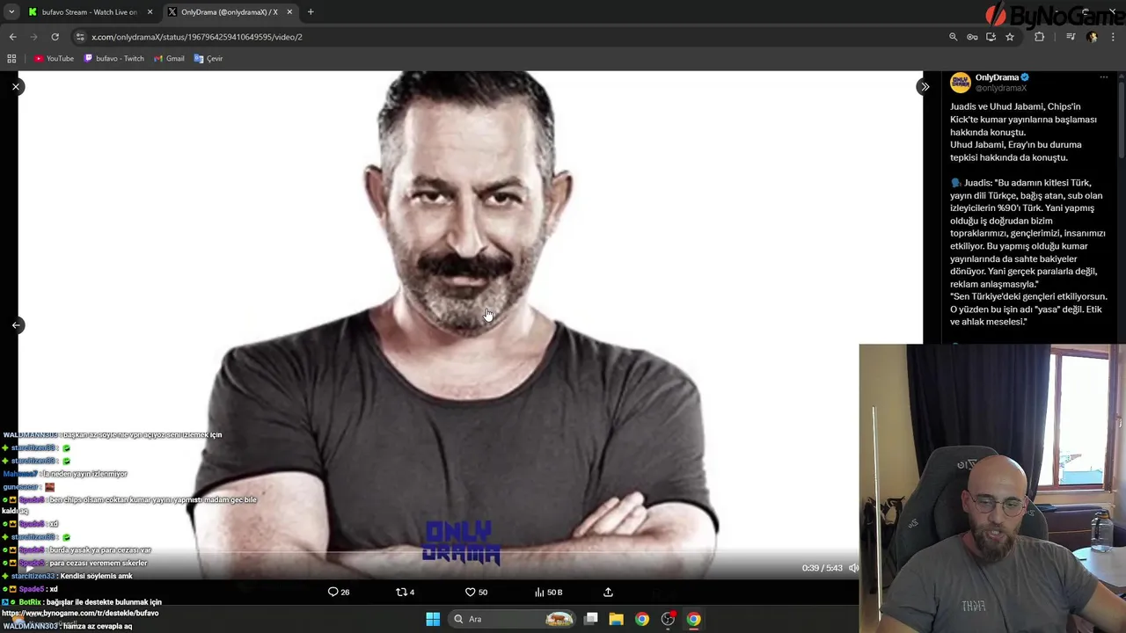Image resolution: width=1126 pixels, height=633 pixels.
Task: Open the @onlydramaX handle link
Action: click(x=1001, y=88)
